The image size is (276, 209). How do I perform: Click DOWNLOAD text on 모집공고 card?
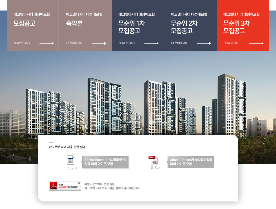(x=22, y=43)
